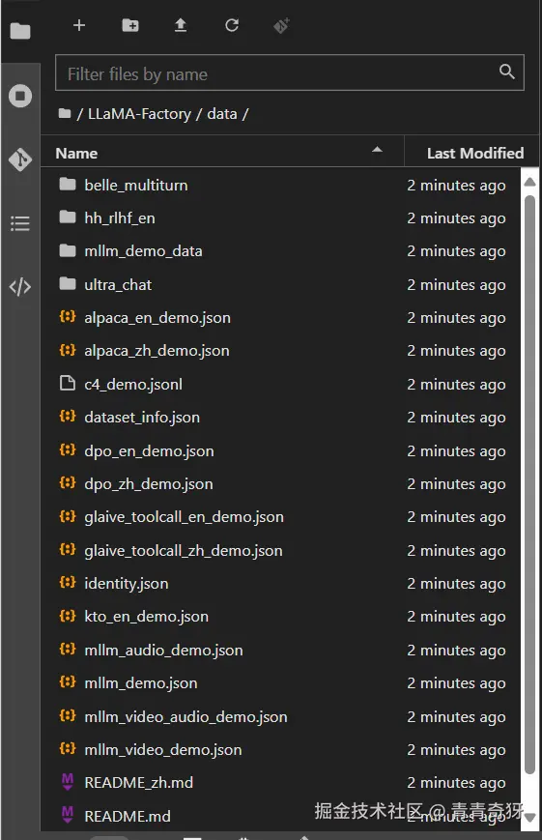Create a new folder
The image size is (542, 840).
point(130,25)
